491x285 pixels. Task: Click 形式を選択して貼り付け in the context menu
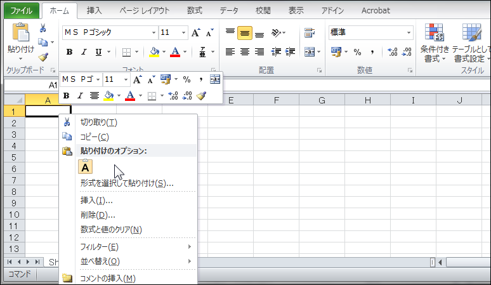[x=127, y=183]
